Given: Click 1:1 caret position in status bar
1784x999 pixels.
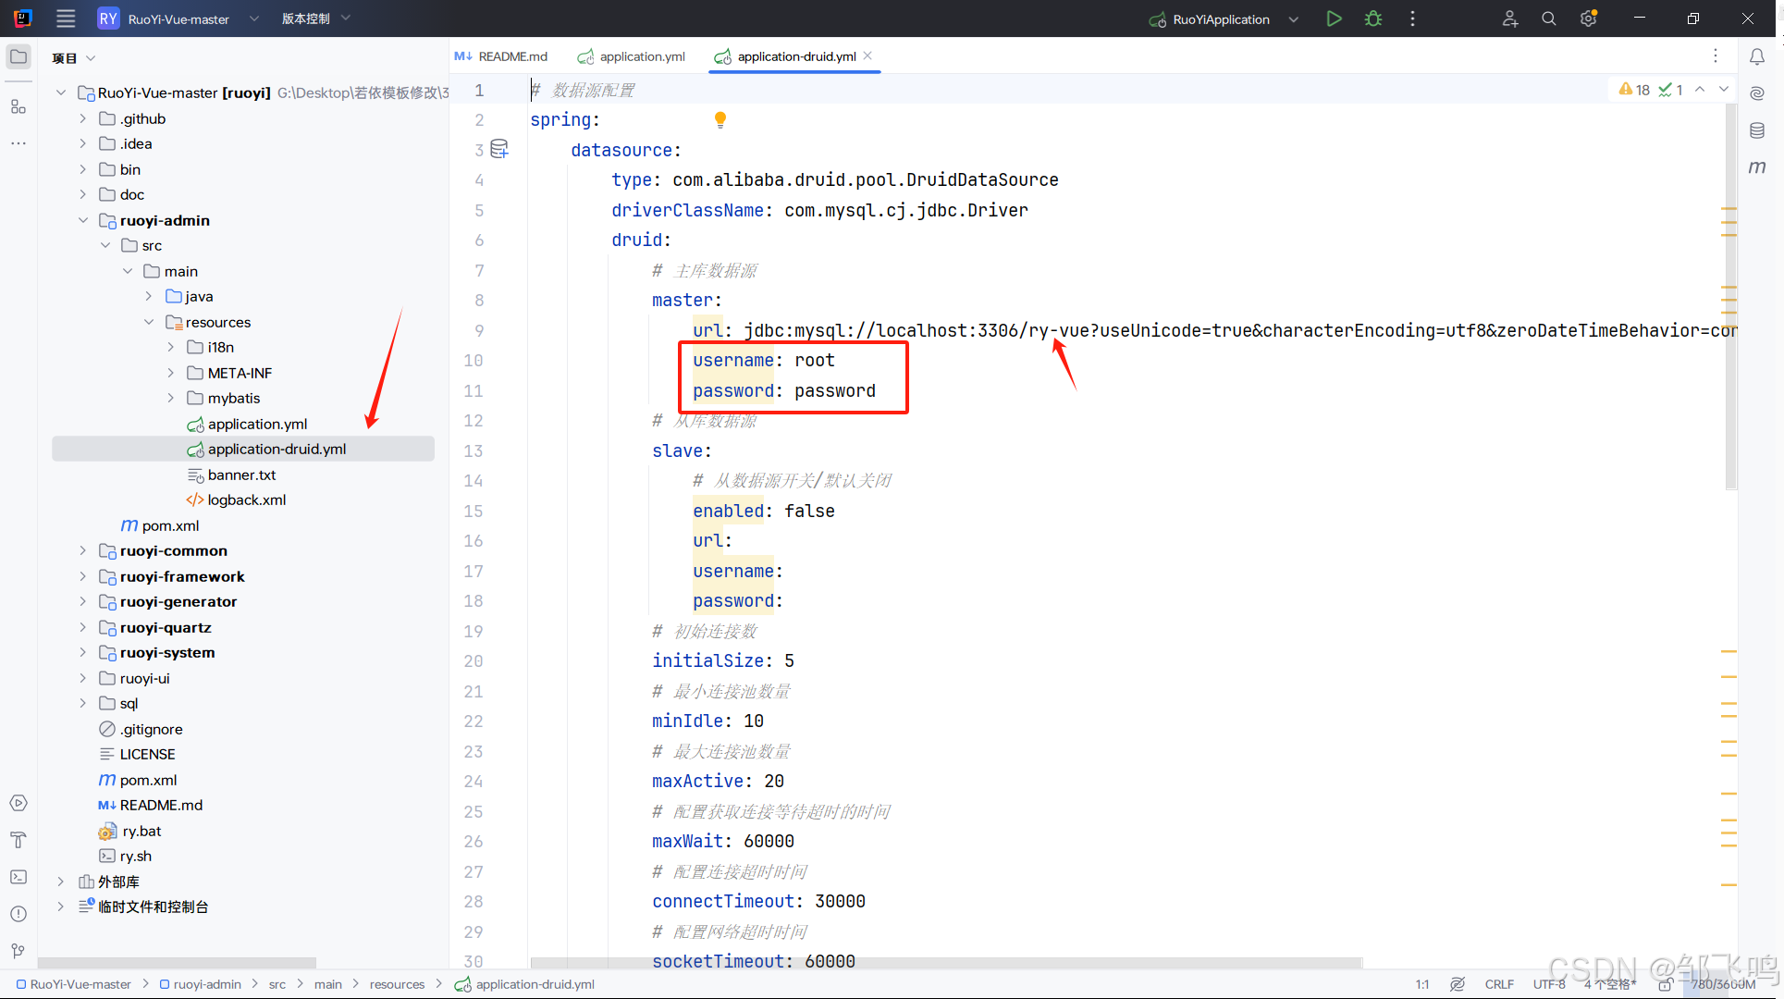Looking at the screenshot, I should [x=1421, y=984].
